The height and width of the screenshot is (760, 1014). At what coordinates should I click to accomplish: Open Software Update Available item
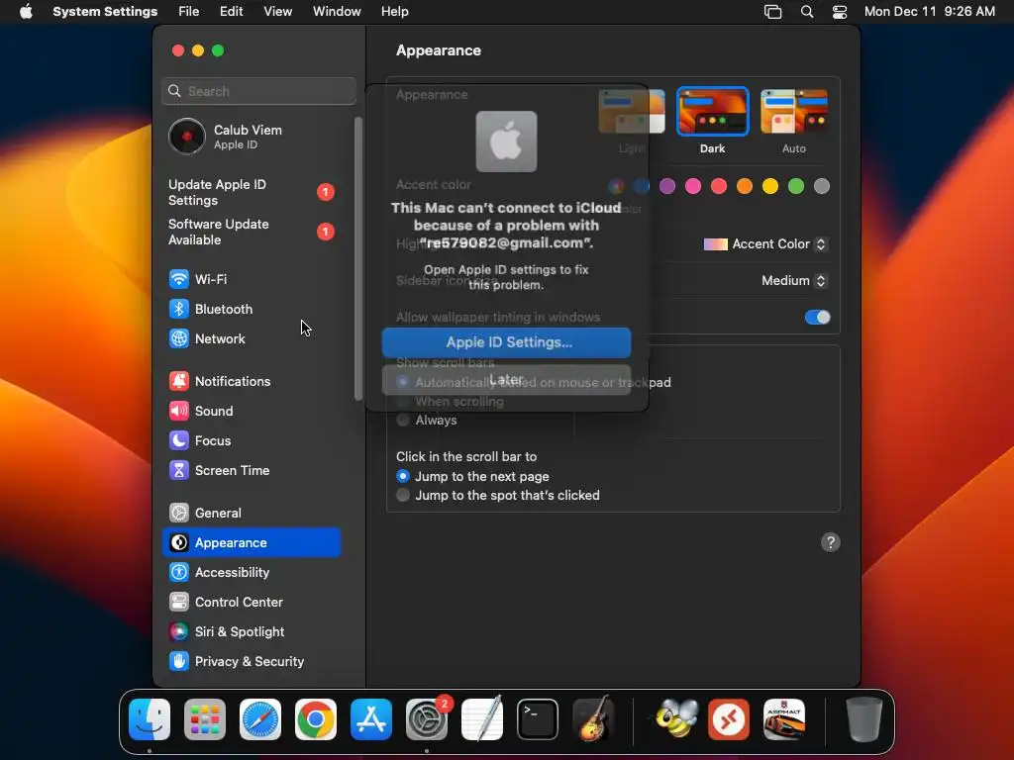[251, 232]
